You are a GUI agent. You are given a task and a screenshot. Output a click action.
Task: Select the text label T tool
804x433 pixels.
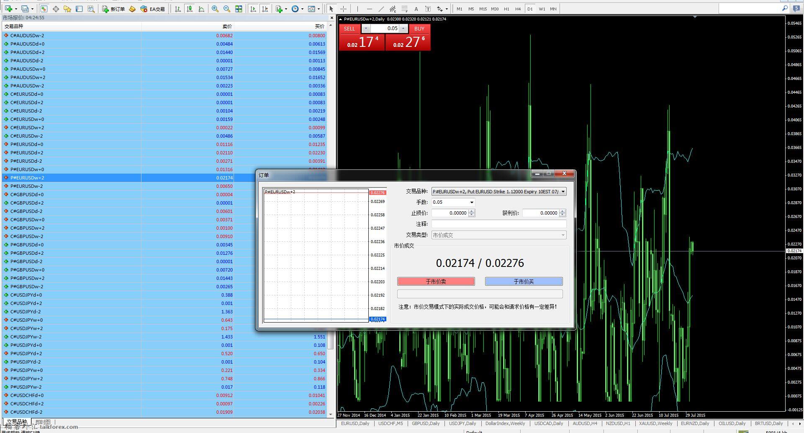428,9
